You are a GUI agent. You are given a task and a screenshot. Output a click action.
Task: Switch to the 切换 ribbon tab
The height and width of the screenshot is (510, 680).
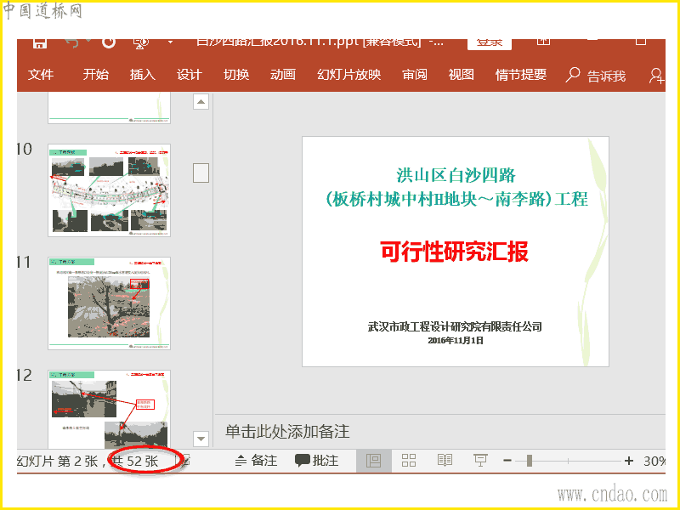236,75
